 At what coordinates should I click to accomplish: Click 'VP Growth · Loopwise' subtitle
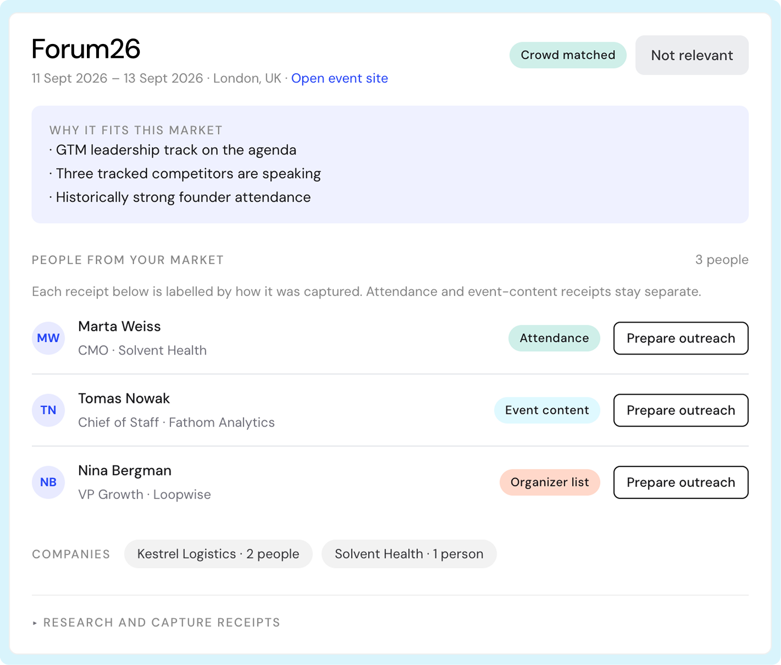tap(145, 495)
